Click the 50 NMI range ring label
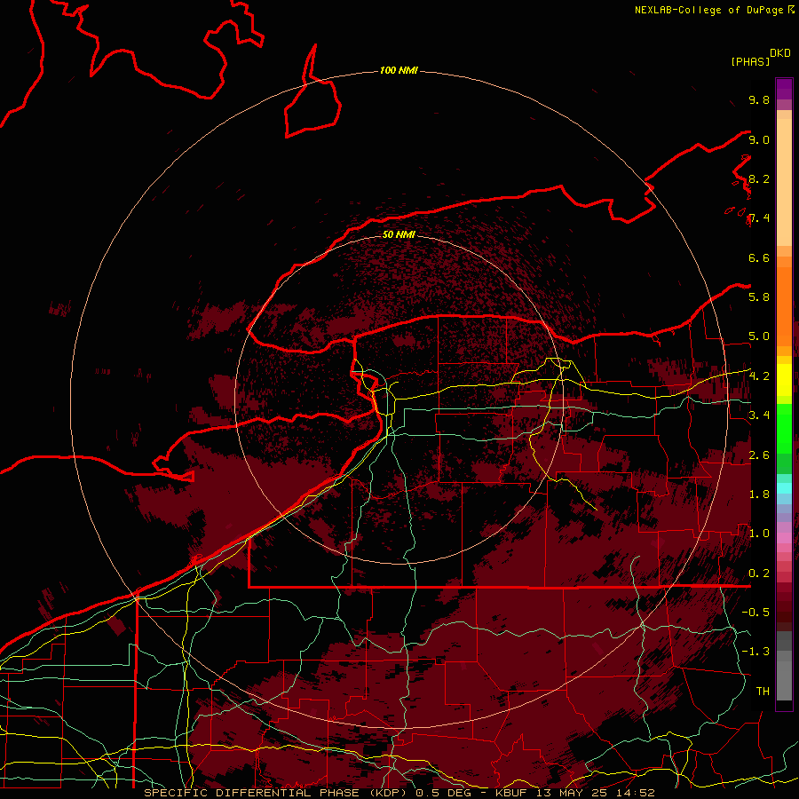The image size is (799, 799). point(399,234)
